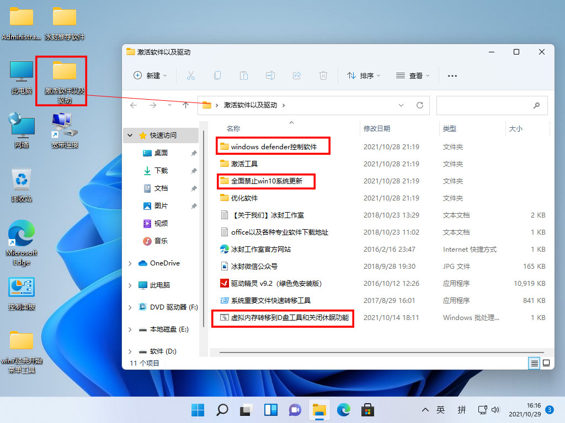Click 激活软件以及驱动 breadcrumb in address bar
Image resolution: width=565 pixels, height=423 pixels.
click(250, 105)
